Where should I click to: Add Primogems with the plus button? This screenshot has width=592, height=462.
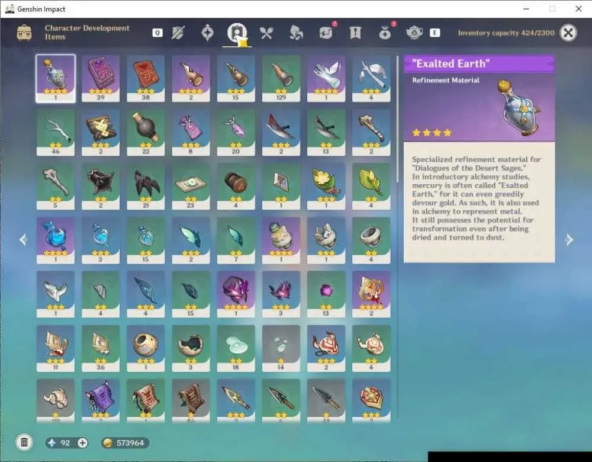83,442
